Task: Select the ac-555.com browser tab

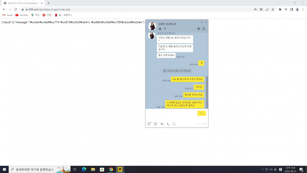Action: coord(23,3)
